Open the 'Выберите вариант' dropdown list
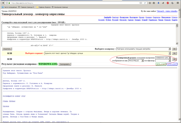The image size is (181, 123). (107, 53)
